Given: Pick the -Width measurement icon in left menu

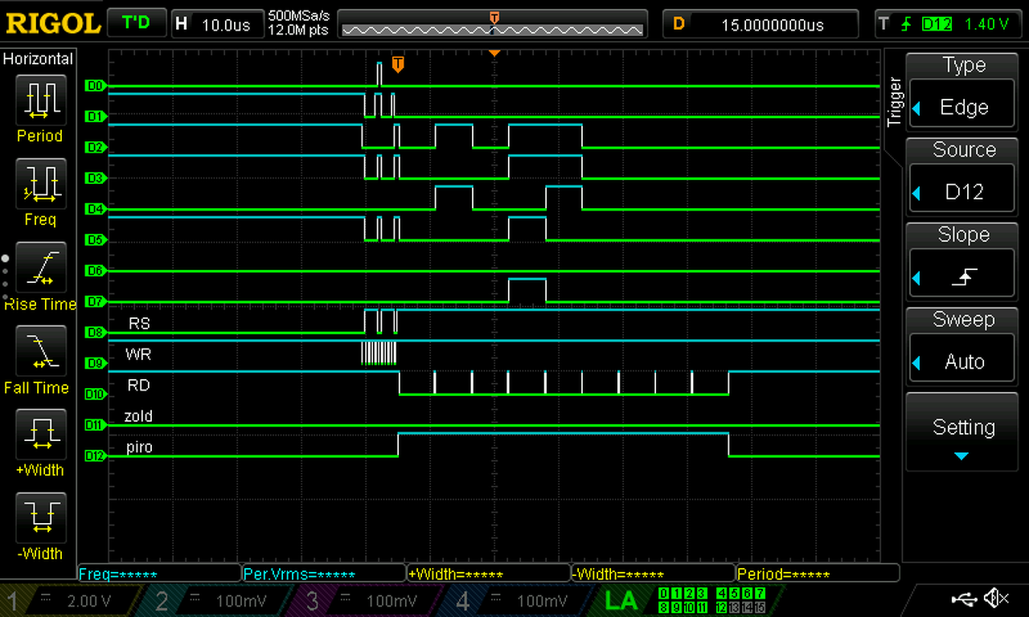Looking at the screenshot, I should tap(39, 517).
